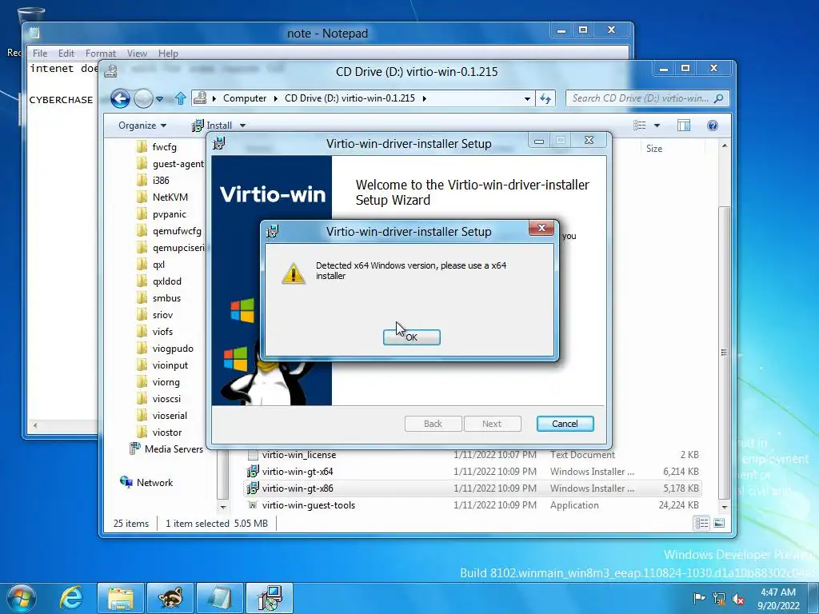Viewport: 819px width, 614px height.
Task: Open Notepad's Edit menu
Action: pos(66,54)
